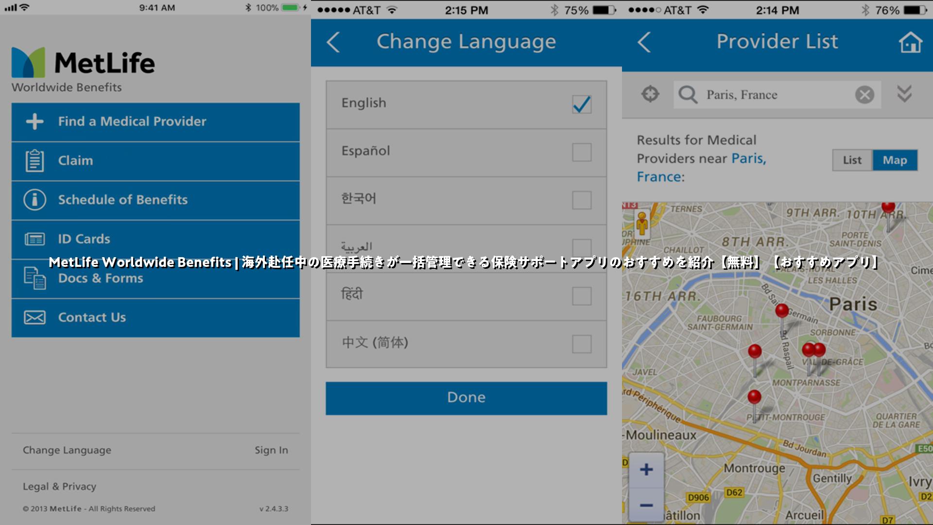This screenshot has width=933, height=525.
Task: Go back from Change Language screen
Action: pos(333,42)
